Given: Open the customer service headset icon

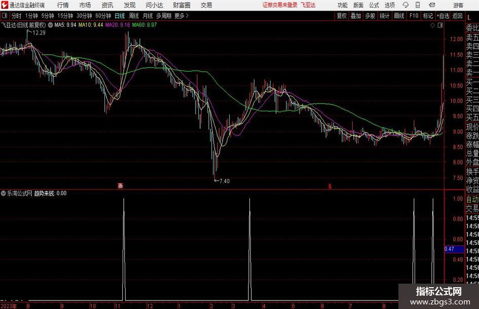Looking at the screenshot, I should pyautogui.click(x=406, y=5).
